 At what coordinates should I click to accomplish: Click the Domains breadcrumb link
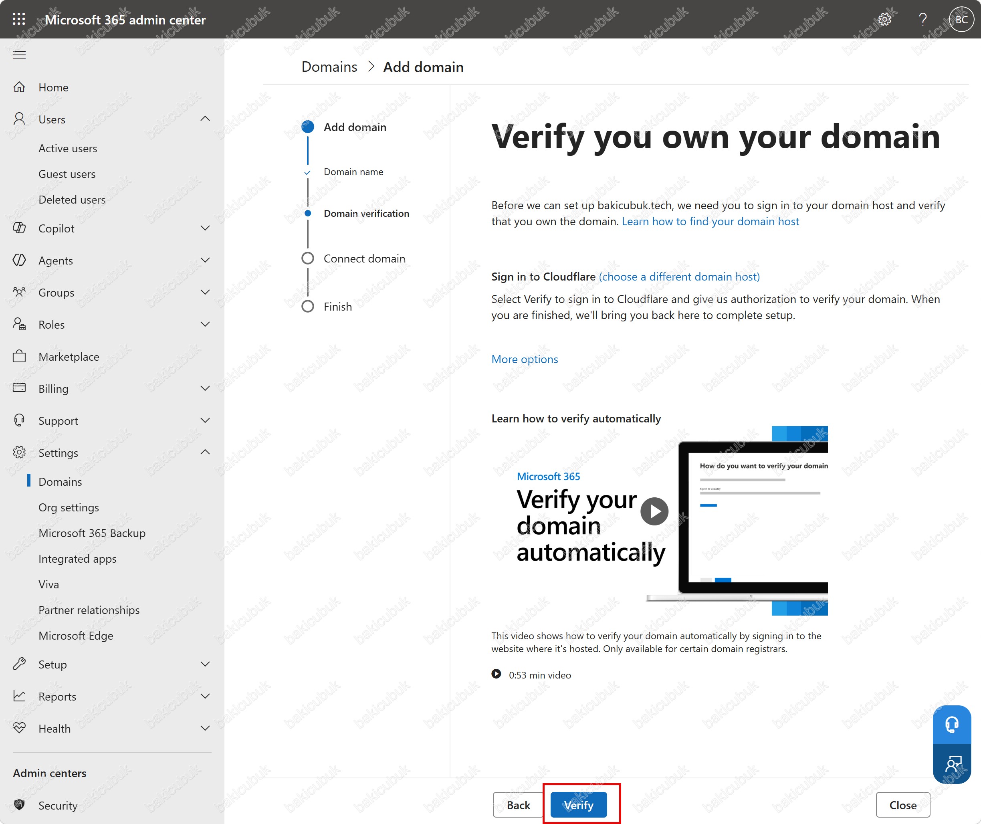[329, 67]
